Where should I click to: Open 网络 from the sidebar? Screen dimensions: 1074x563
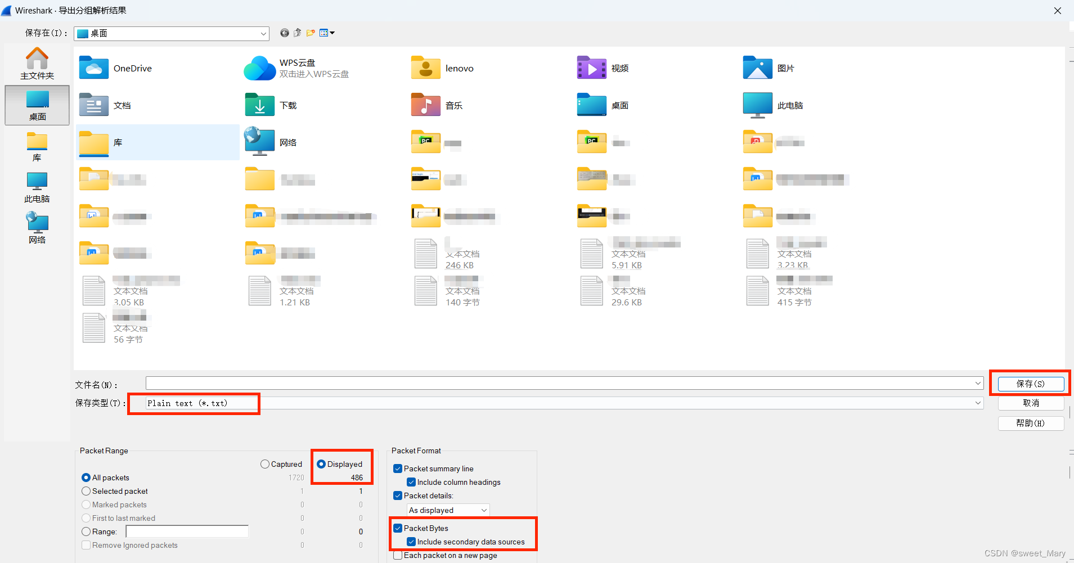click(x=37, y=227)
